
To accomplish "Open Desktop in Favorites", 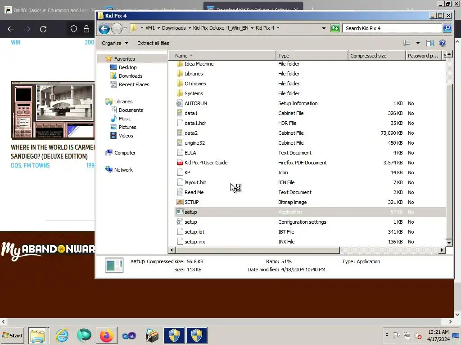I will 127,67.
